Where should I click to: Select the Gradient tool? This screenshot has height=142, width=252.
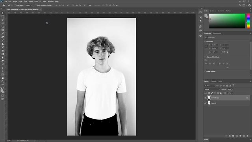[x=3, y=54]
